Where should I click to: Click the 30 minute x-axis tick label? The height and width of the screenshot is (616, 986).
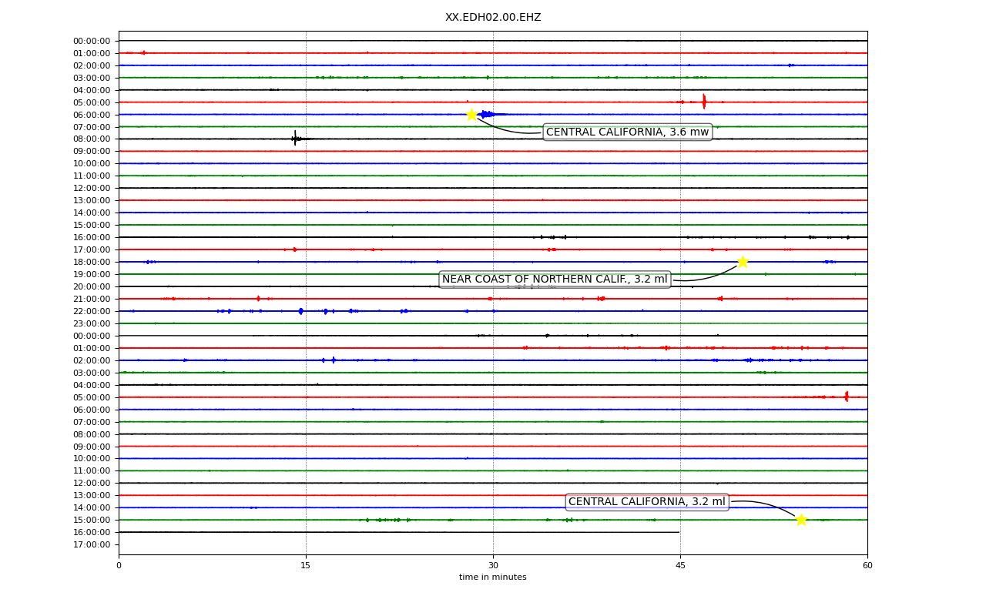(x=493, y=566)
